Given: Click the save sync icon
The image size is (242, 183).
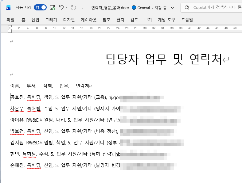Looking at the screenshot, I should [x=53, y=8].
